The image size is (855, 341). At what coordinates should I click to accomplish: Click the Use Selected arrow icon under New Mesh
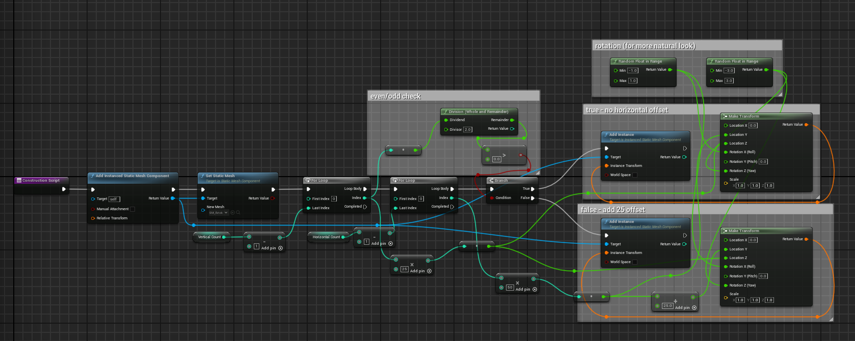pyautogui.click(x=233, y=213)
